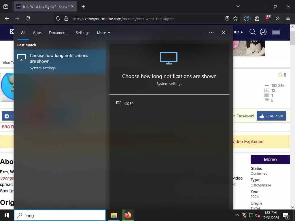Viewport: 295px width, 221px height.
Task: Click the Video Explained banner link
Action: coord(247,142)
